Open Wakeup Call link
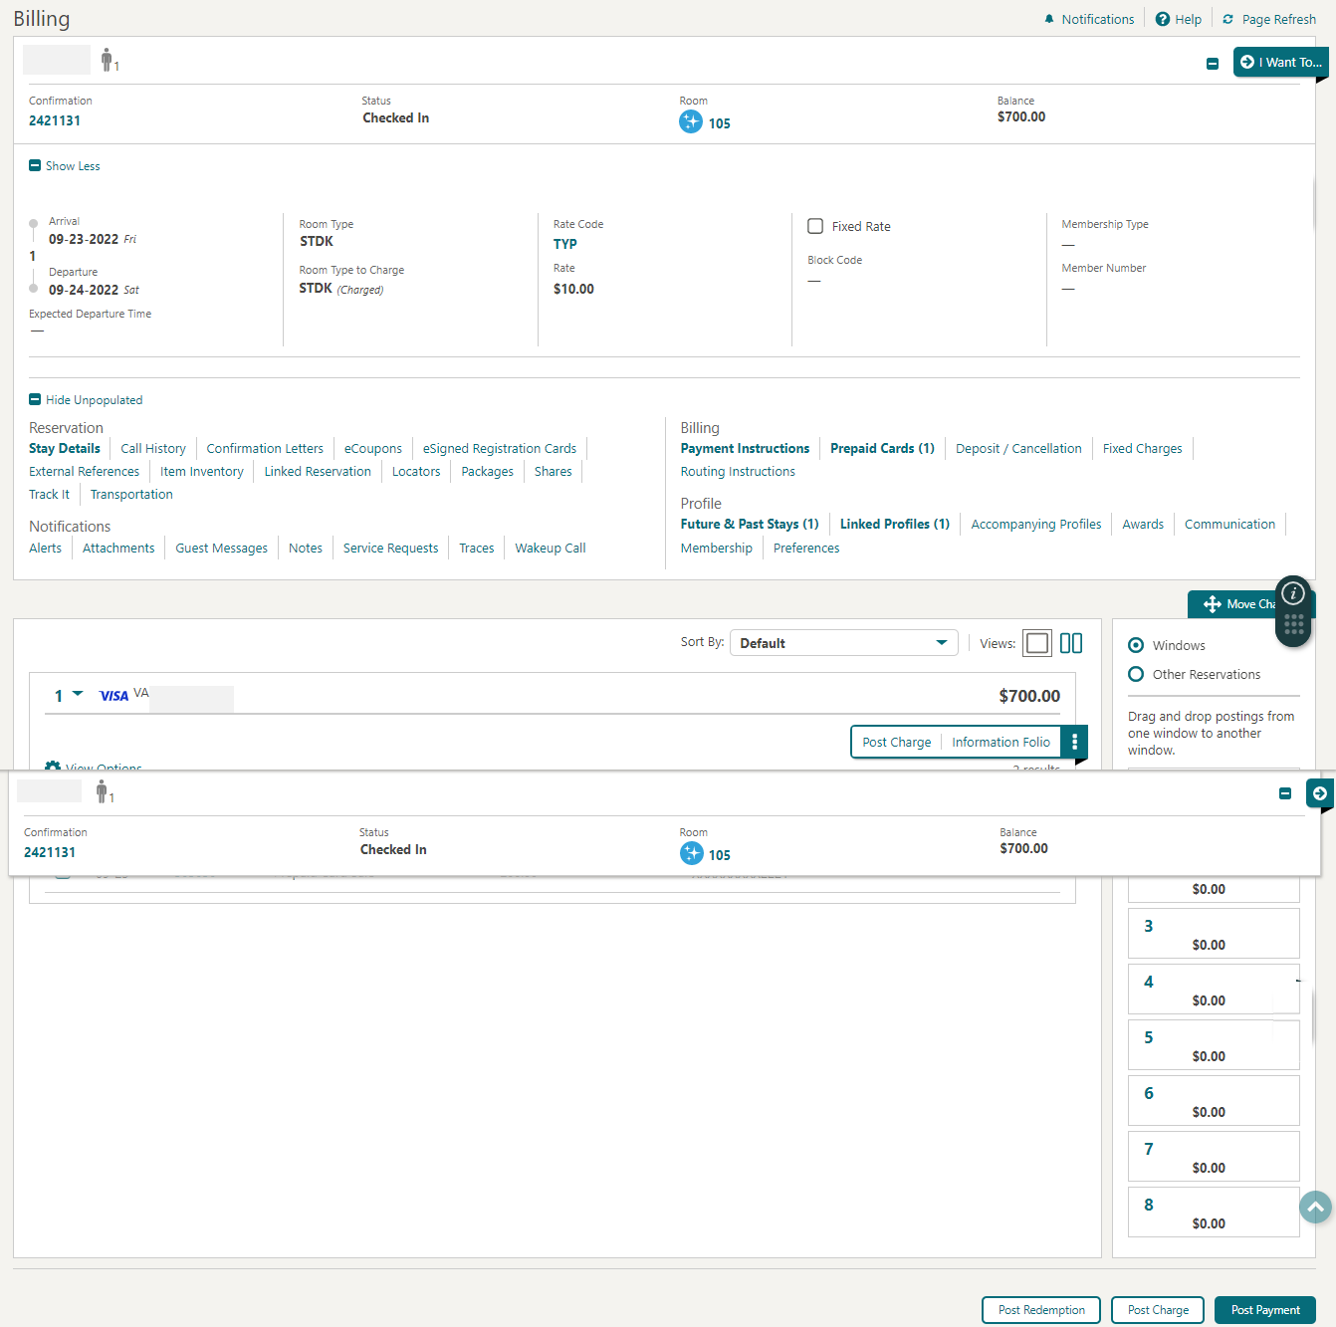 (551, 549)
